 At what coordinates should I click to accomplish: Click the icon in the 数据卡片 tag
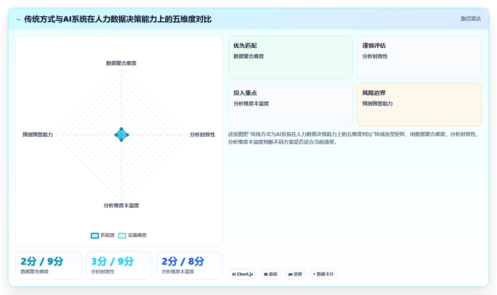pos(314,274)
